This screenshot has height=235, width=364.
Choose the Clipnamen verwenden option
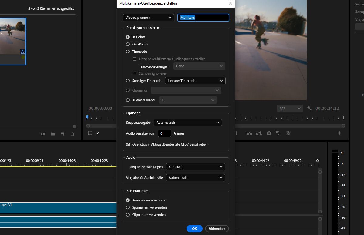tap(128, 215)
